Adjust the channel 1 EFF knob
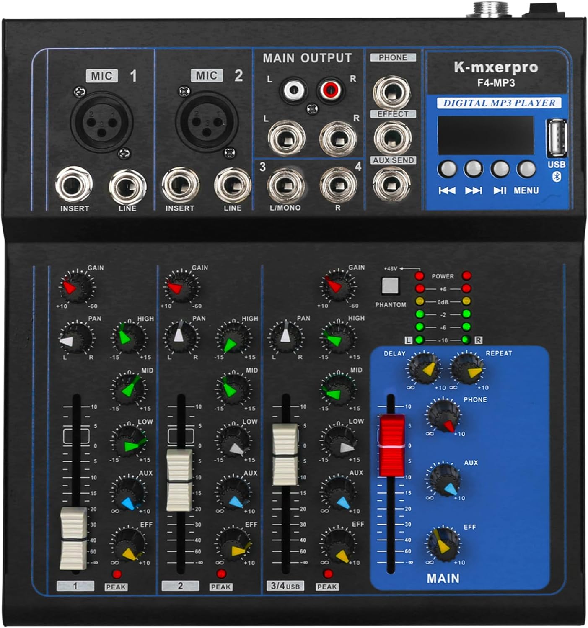This screenshot has width=588, height=628. coord(128,545)
